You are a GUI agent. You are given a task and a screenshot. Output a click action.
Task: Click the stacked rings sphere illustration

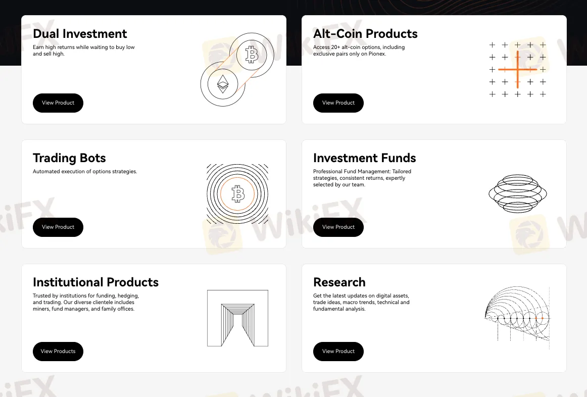[x=518, y=194]
